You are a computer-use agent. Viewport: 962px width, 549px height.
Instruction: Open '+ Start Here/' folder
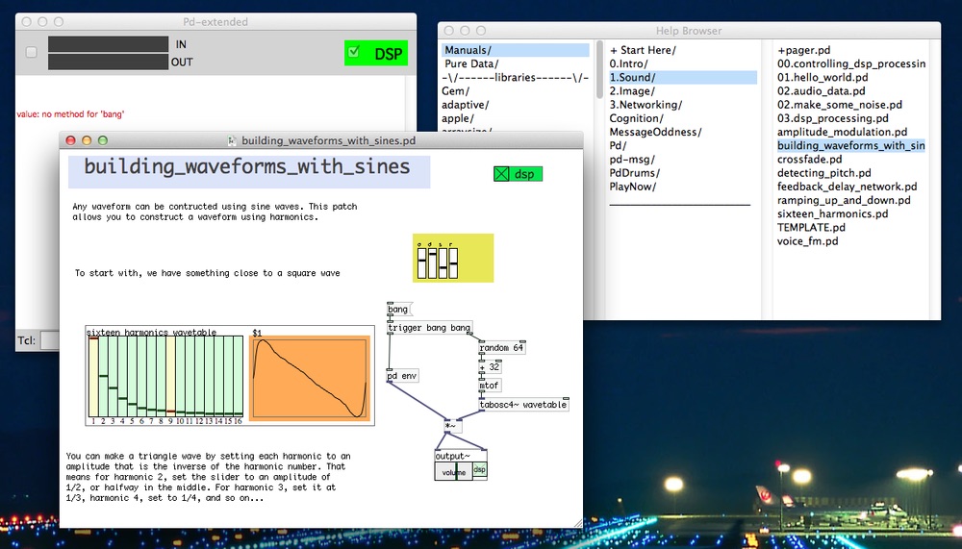[x=643, y=50]
